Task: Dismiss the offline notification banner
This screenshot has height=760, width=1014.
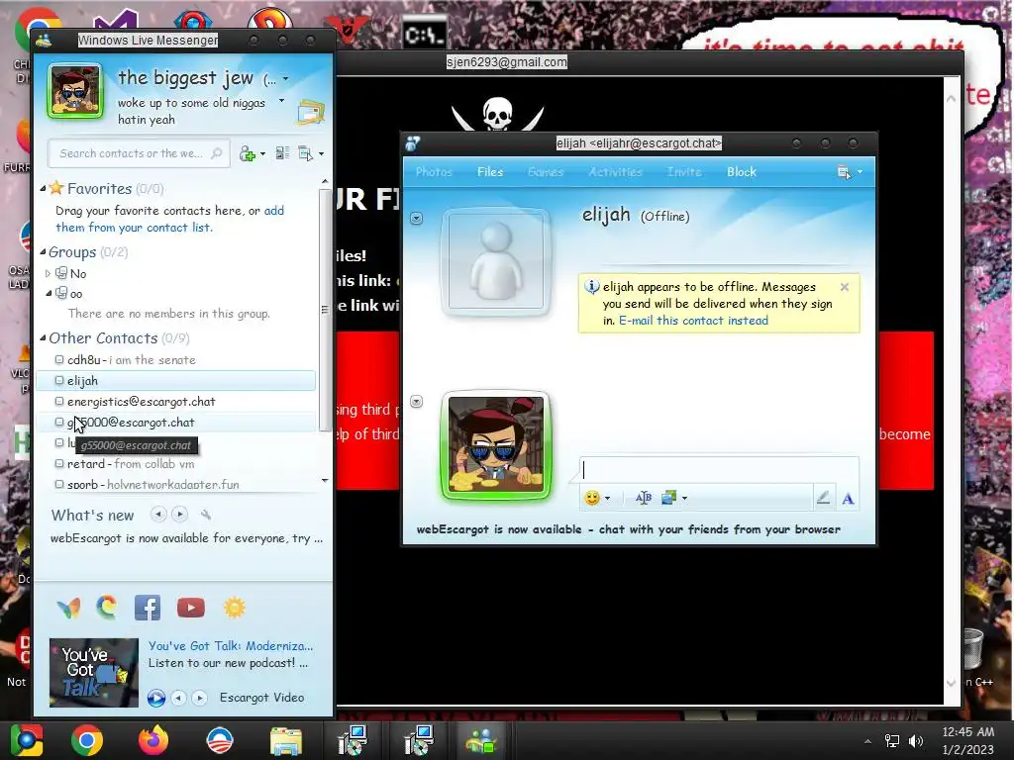Action: (x=844, y=287)
